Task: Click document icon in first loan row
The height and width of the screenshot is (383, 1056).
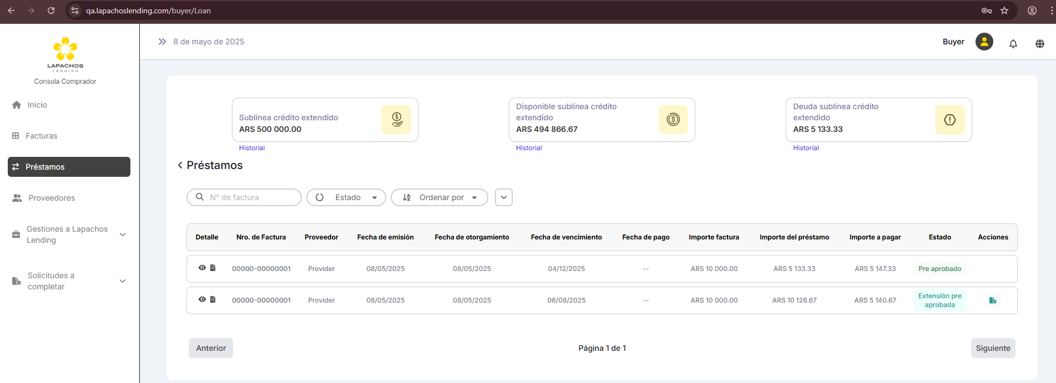Action: (213, 268)
